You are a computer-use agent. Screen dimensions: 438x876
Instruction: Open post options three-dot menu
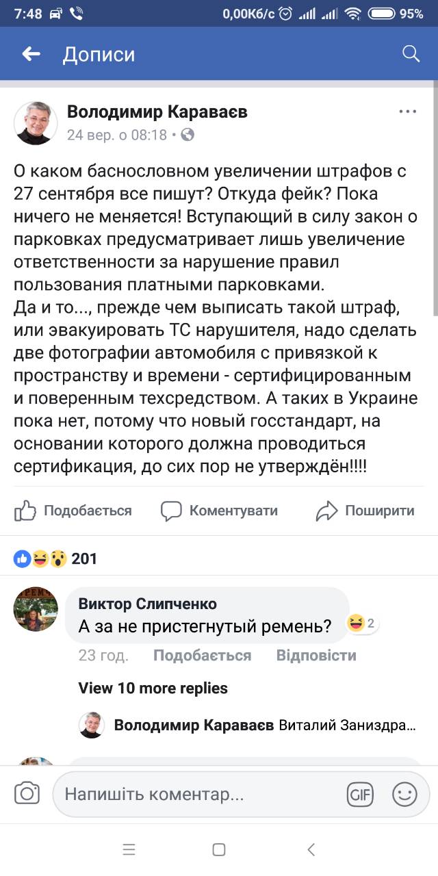[x=407, y=112]
